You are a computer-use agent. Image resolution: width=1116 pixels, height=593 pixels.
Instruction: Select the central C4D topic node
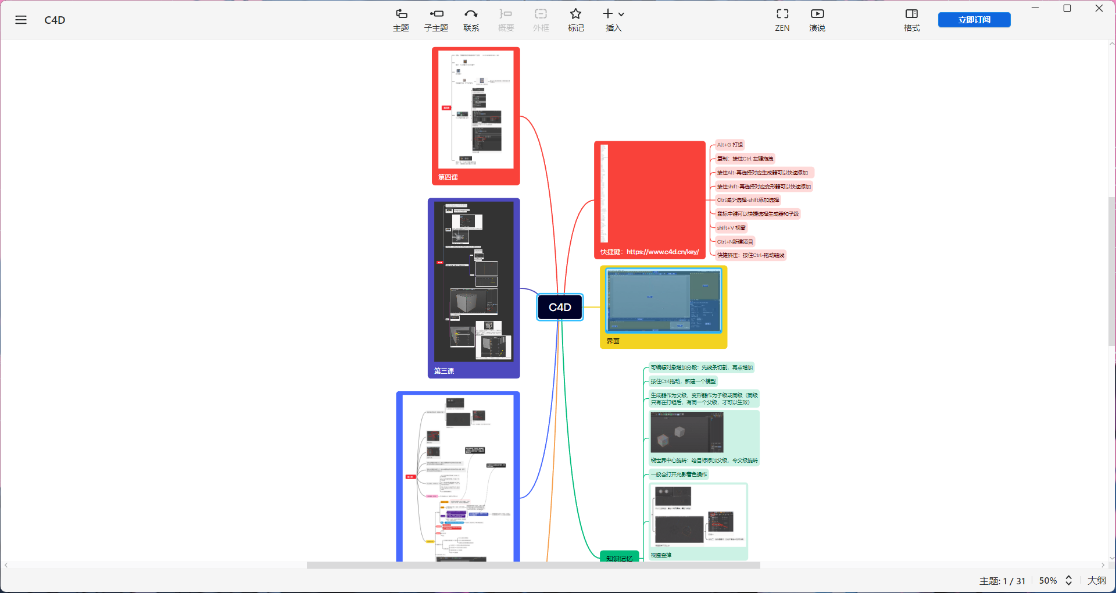tap(560, 307)
